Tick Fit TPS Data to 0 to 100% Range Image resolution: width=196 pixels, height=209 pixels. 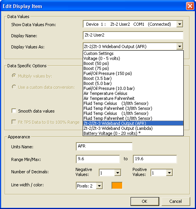[14, 122]
